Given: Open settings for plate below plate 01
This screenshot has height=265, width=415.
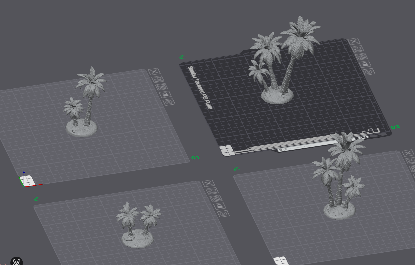Looking at the screenshot, I should (223, 214).
